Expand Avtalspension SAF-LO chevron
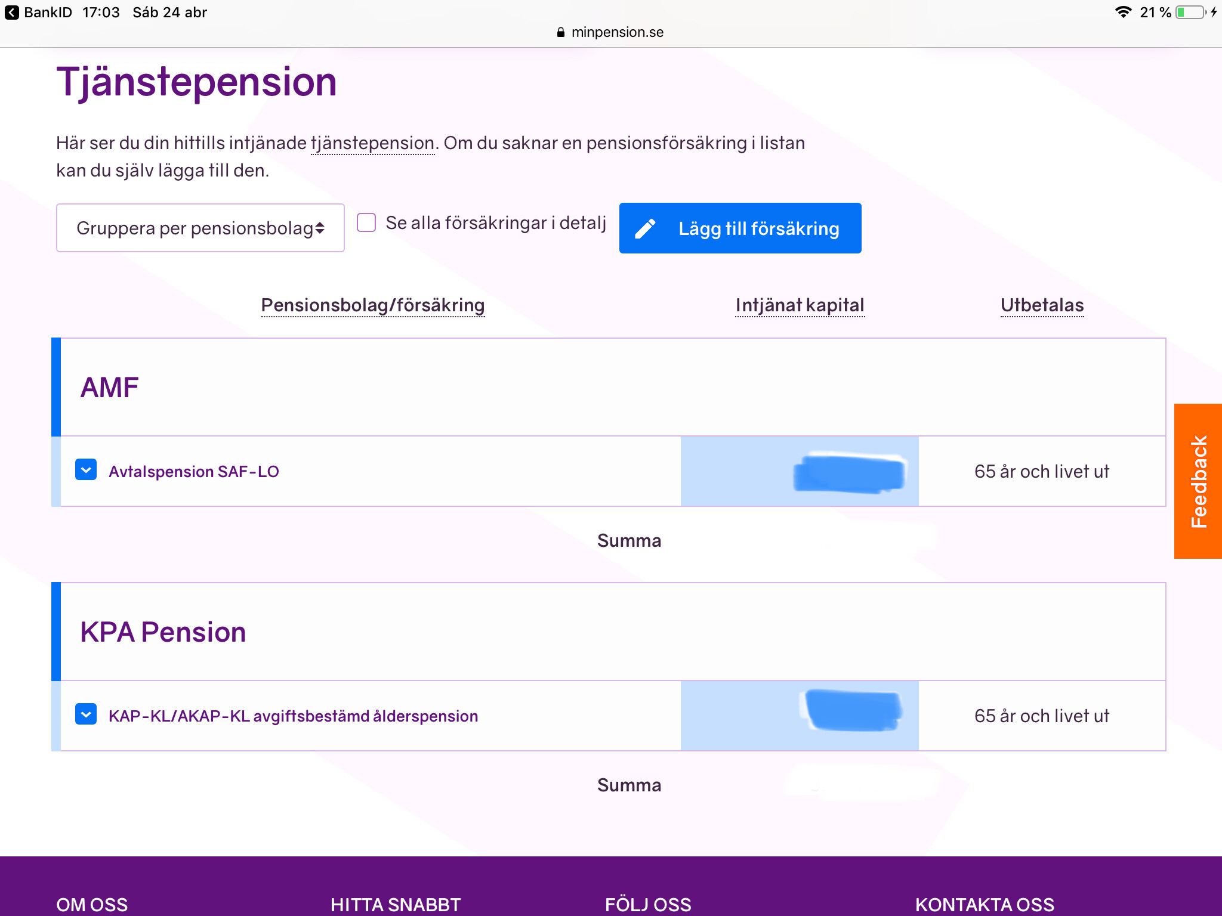1222x916 pixels. point(86,471)
